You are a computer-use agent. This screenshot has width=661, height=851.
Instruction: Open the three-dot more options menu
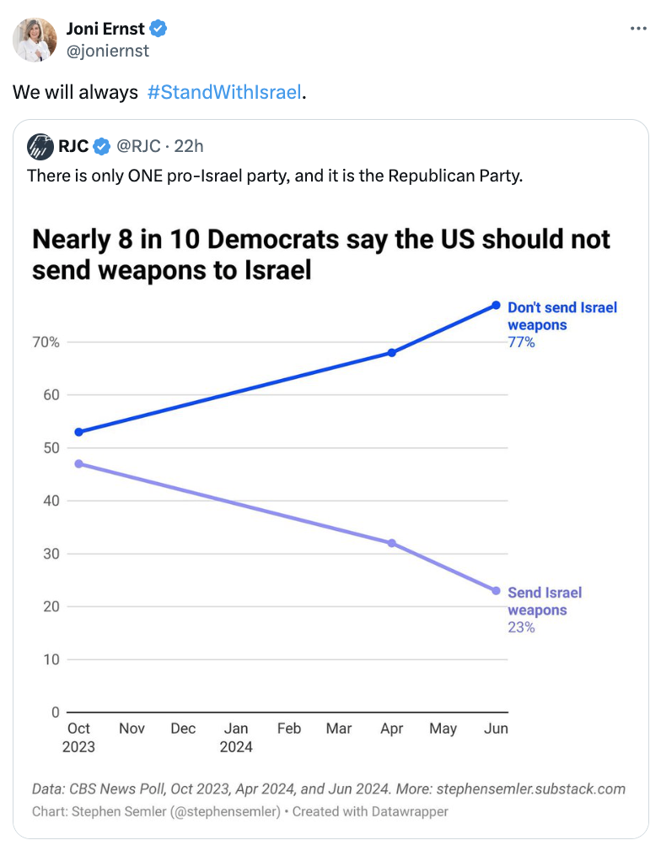click(x=639, y=29)
